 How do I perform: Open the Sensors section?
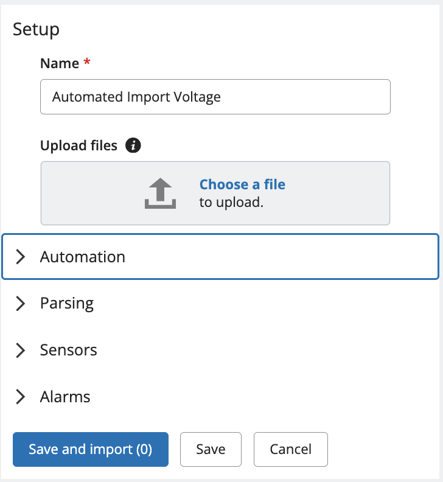220,350
